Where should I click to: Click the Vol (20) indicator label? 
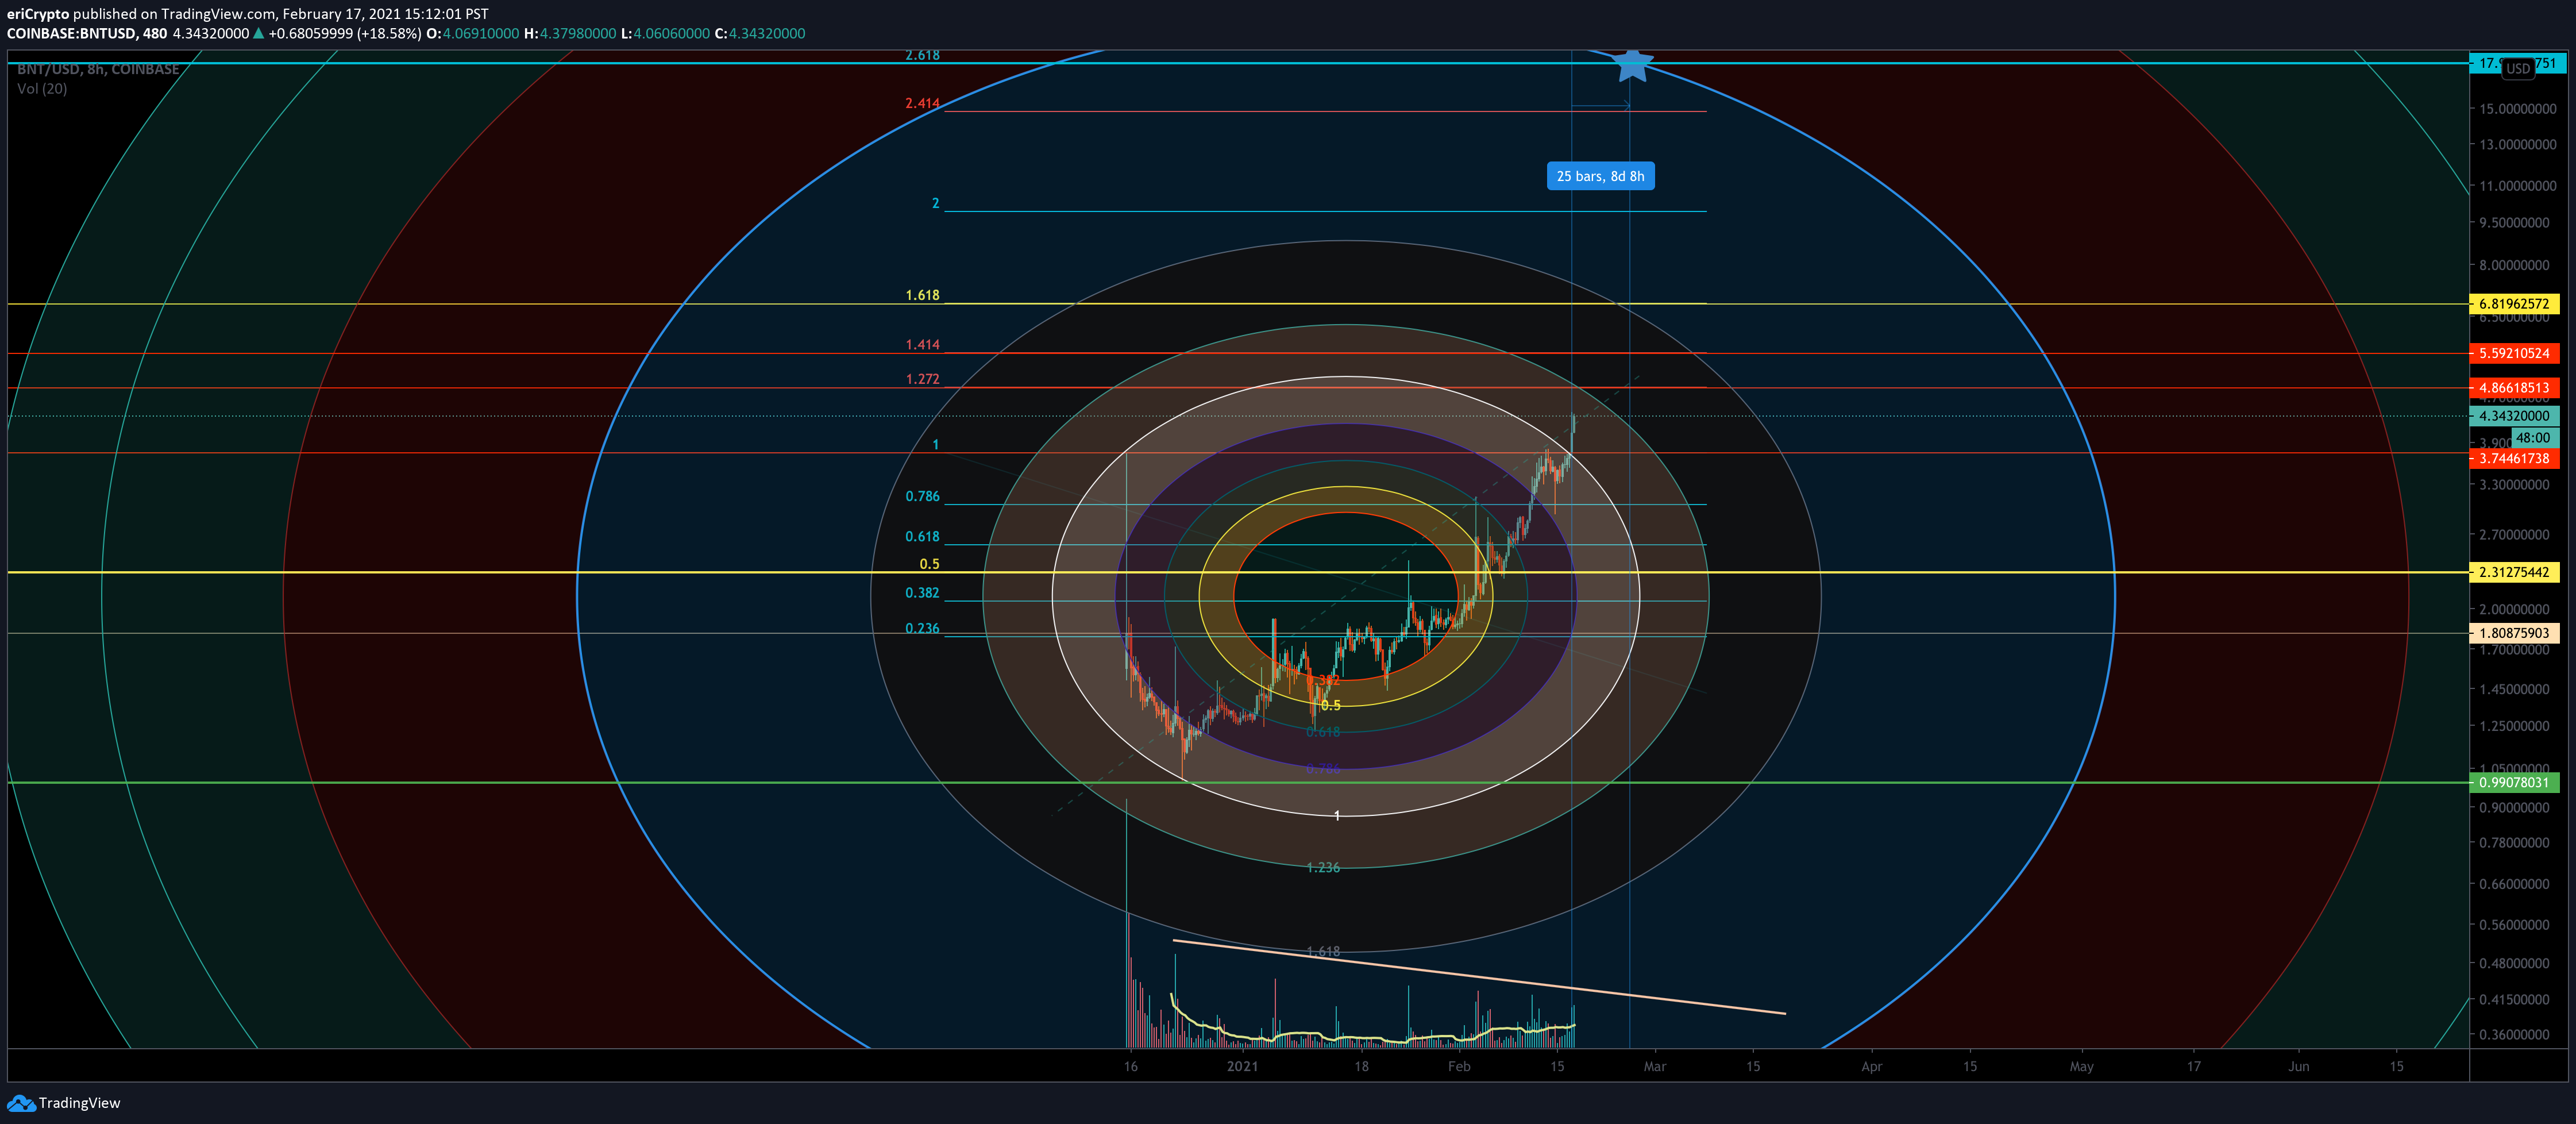42,89
